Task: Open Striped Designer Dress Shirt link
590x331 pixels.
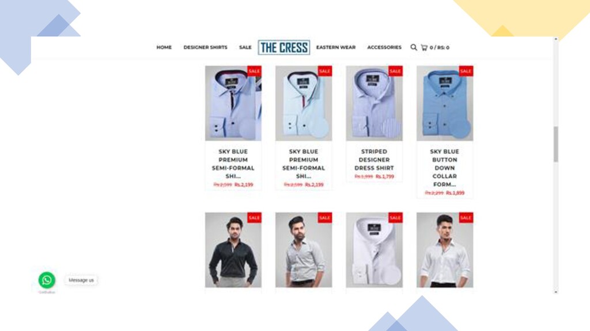Action: [374, 160]
